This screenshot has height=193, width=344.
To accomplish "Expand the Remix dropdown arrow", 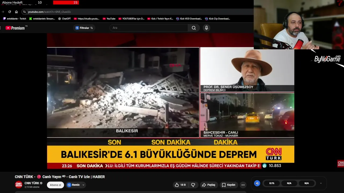I will point(83,185).
